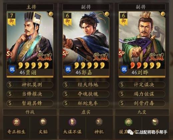This screenshot has height=140, width=173.
Task: Tap the 魏 faction emblem on 刘晔's card
Action: pos(124,70)
